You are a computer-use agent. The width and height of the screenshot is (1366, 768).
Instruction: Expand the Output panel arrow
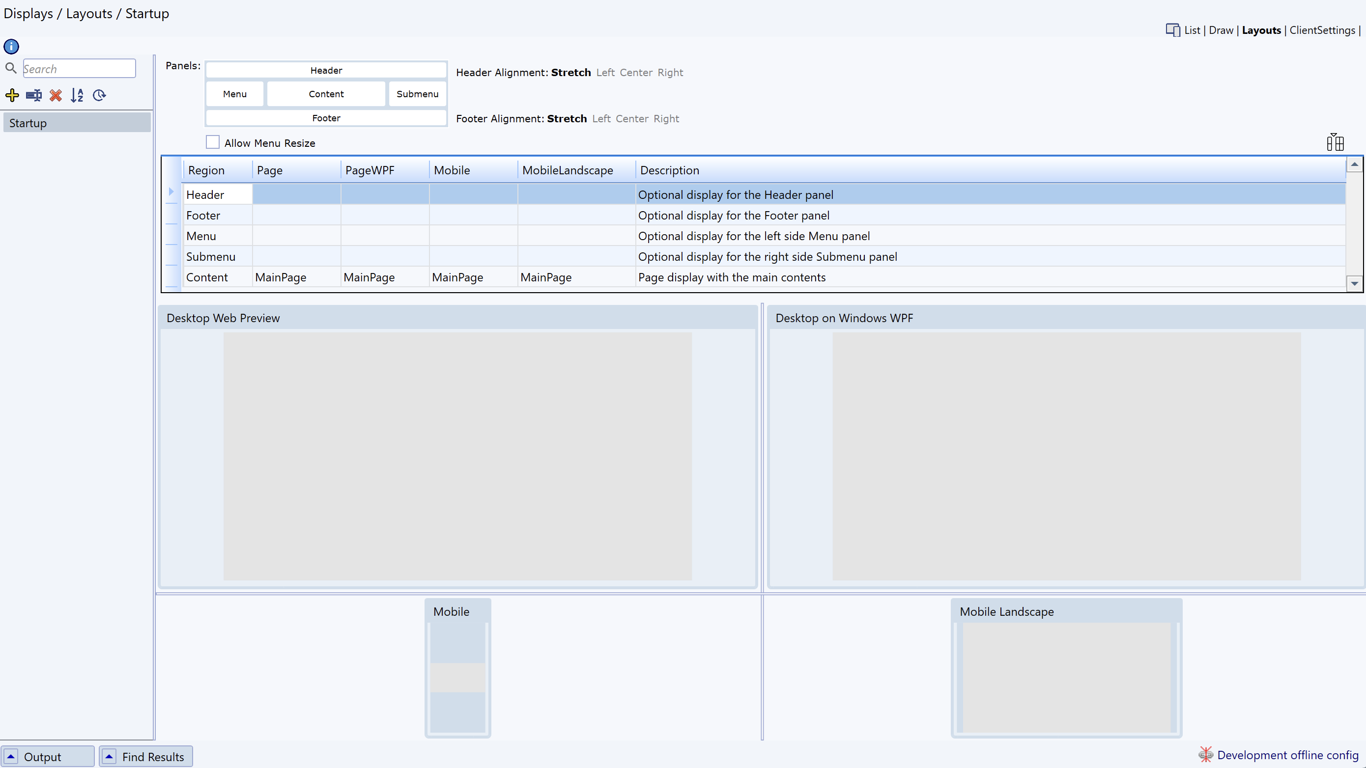pos(11,756)
